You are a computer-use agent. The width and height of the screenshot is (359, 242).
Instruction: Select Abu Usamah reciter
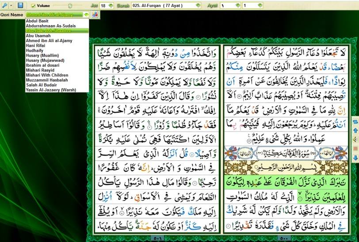(57, 36)
